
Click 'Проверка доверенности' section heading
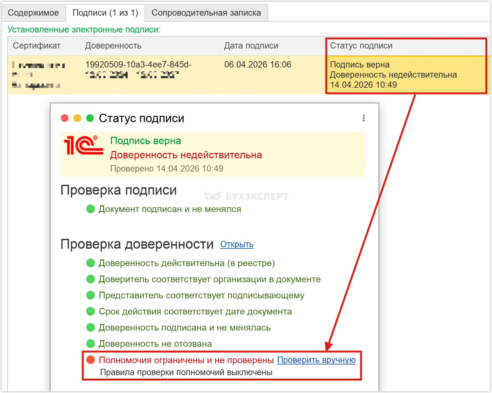137,244
